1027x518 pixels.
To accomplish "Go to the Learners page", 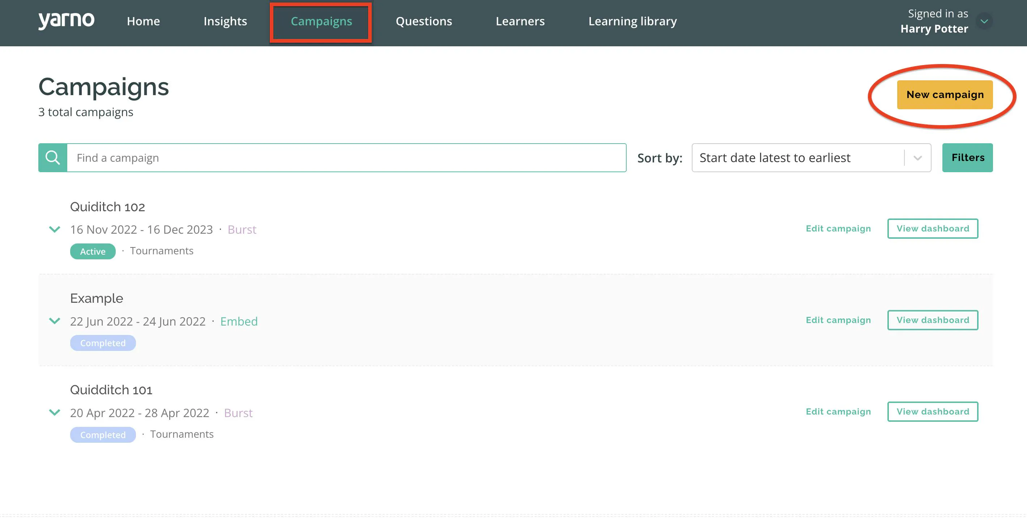I will [x=520, y=21].
